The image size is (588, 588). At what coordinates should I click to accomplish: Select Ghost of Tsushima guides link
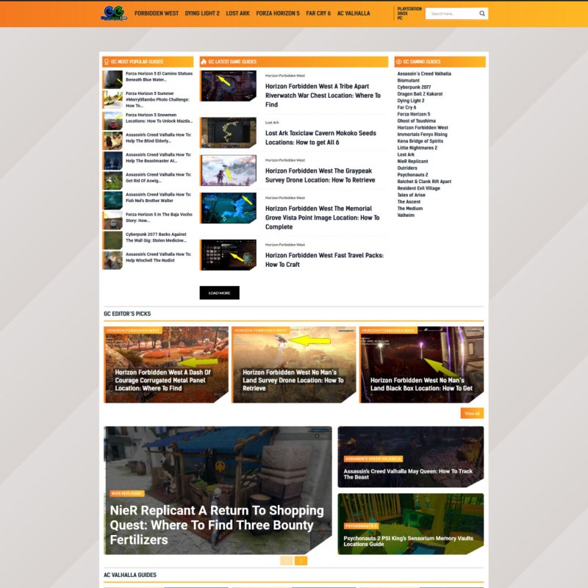(417, 121)
